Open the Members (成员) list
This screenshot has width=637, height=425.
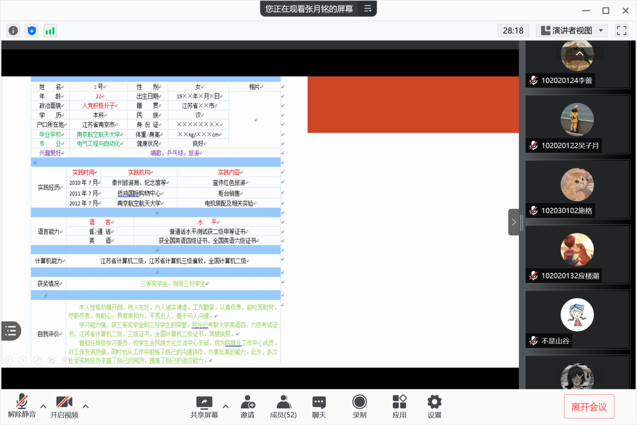283,406
